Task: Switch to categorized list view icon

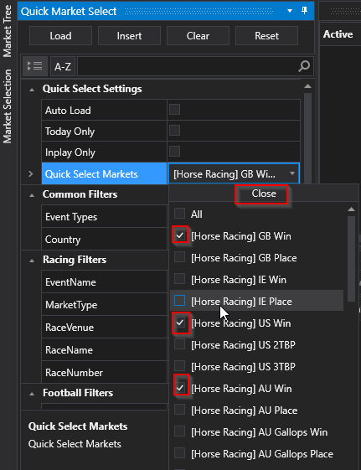Action: pos(35,66)
